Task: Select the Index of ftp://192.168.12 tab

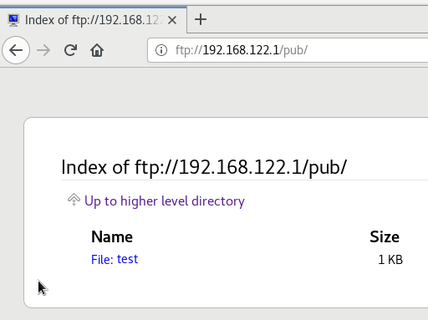Action: (x=93, y=20)
